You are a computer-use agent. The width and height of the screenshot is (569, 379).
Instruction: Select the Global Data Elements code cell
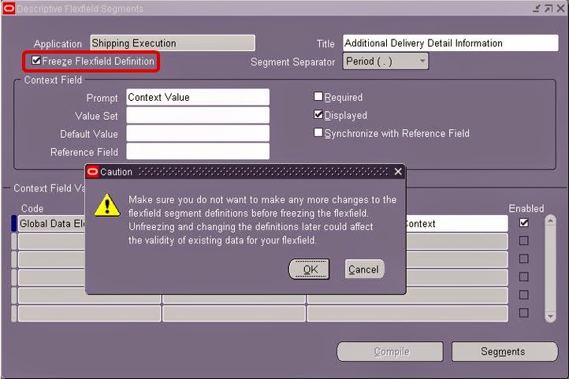coord(51,224)
